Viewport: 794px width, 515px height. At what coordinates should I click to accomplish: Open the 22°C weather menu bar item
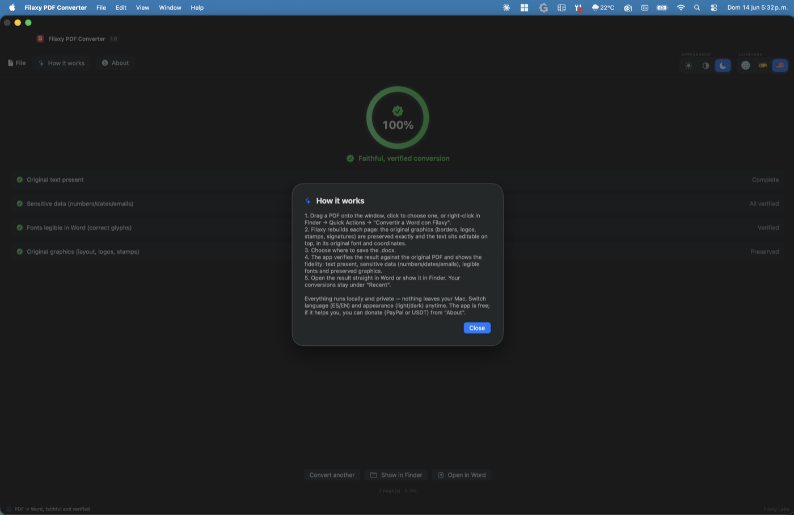point(603,8)
